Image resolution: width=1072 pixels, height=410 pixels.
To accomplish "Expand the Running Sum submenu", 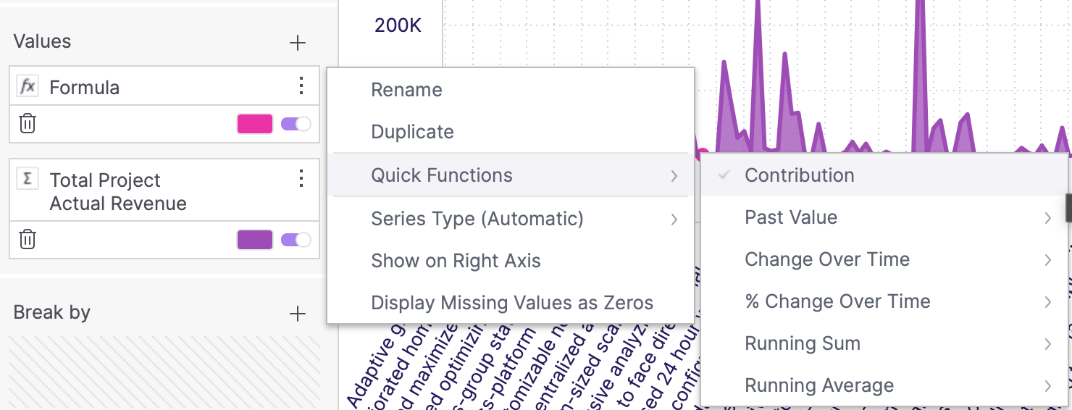I will click(884, 343).
